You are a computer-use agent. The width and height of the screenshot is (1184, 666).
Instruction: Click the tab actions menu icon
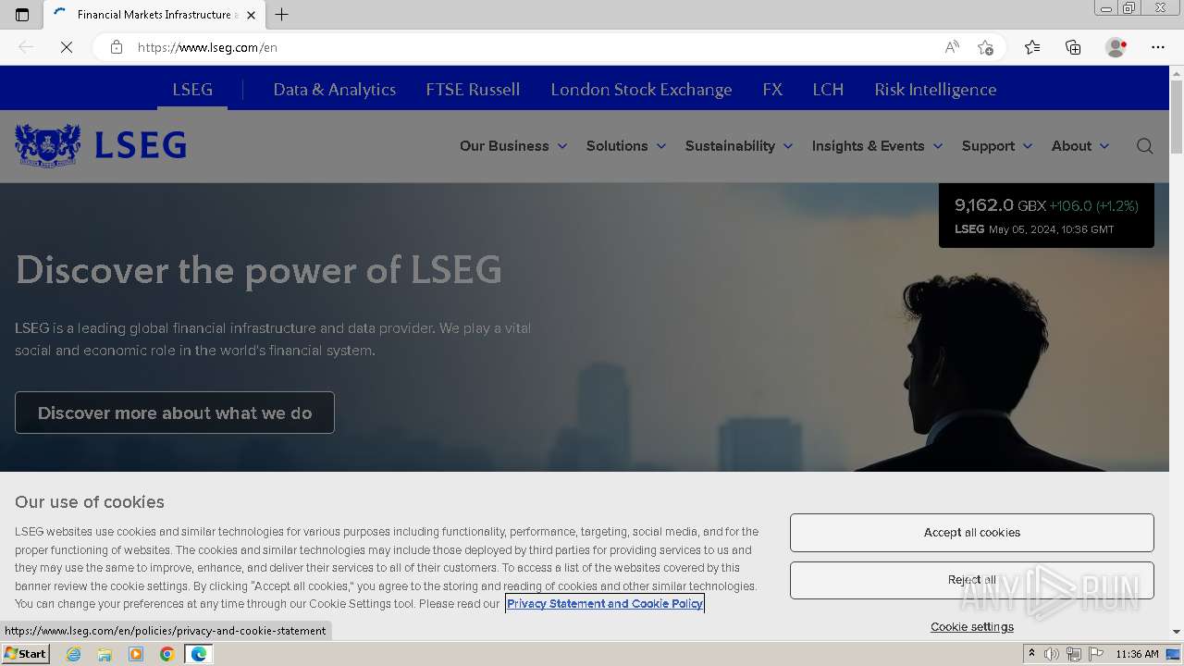(x=22, y=15)
